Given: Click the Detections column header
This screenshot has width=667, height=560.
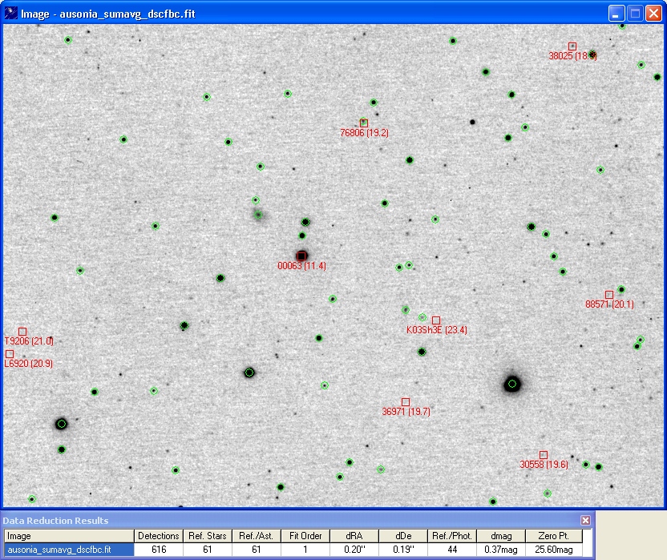Looking at the screenshot, I should pos(158,536).
